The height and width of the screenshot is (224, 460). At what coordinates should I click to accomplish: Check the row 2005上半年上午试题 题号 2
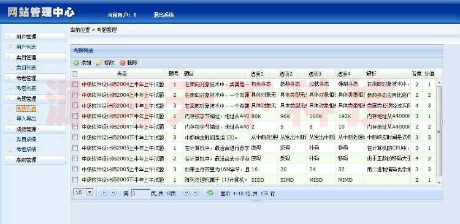click(x=75, y=159)
